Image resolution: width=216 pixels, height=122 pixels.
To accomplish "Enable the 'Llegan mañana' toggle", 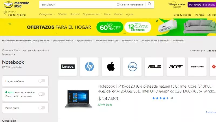I will 42,81.
